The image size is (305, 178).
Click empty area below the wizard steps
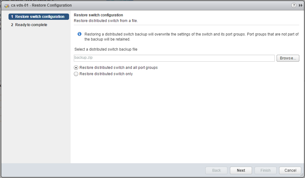pyautogui.click(x=36, y=94)
